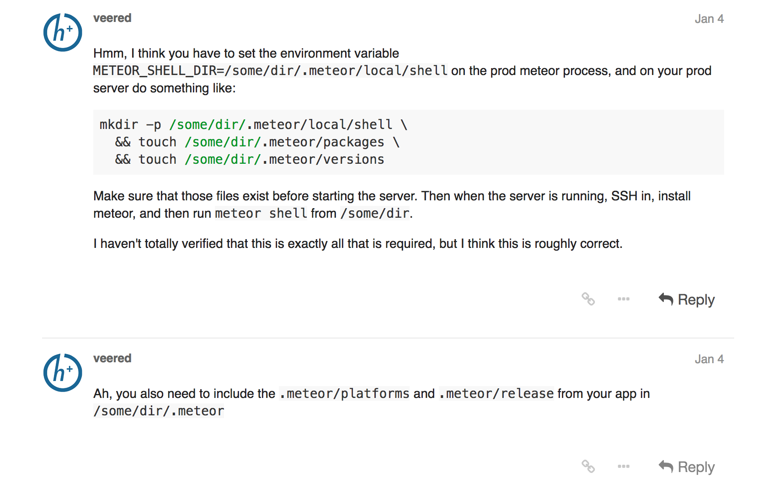
Task: Show more actions on first post
Action: (624, 299)
